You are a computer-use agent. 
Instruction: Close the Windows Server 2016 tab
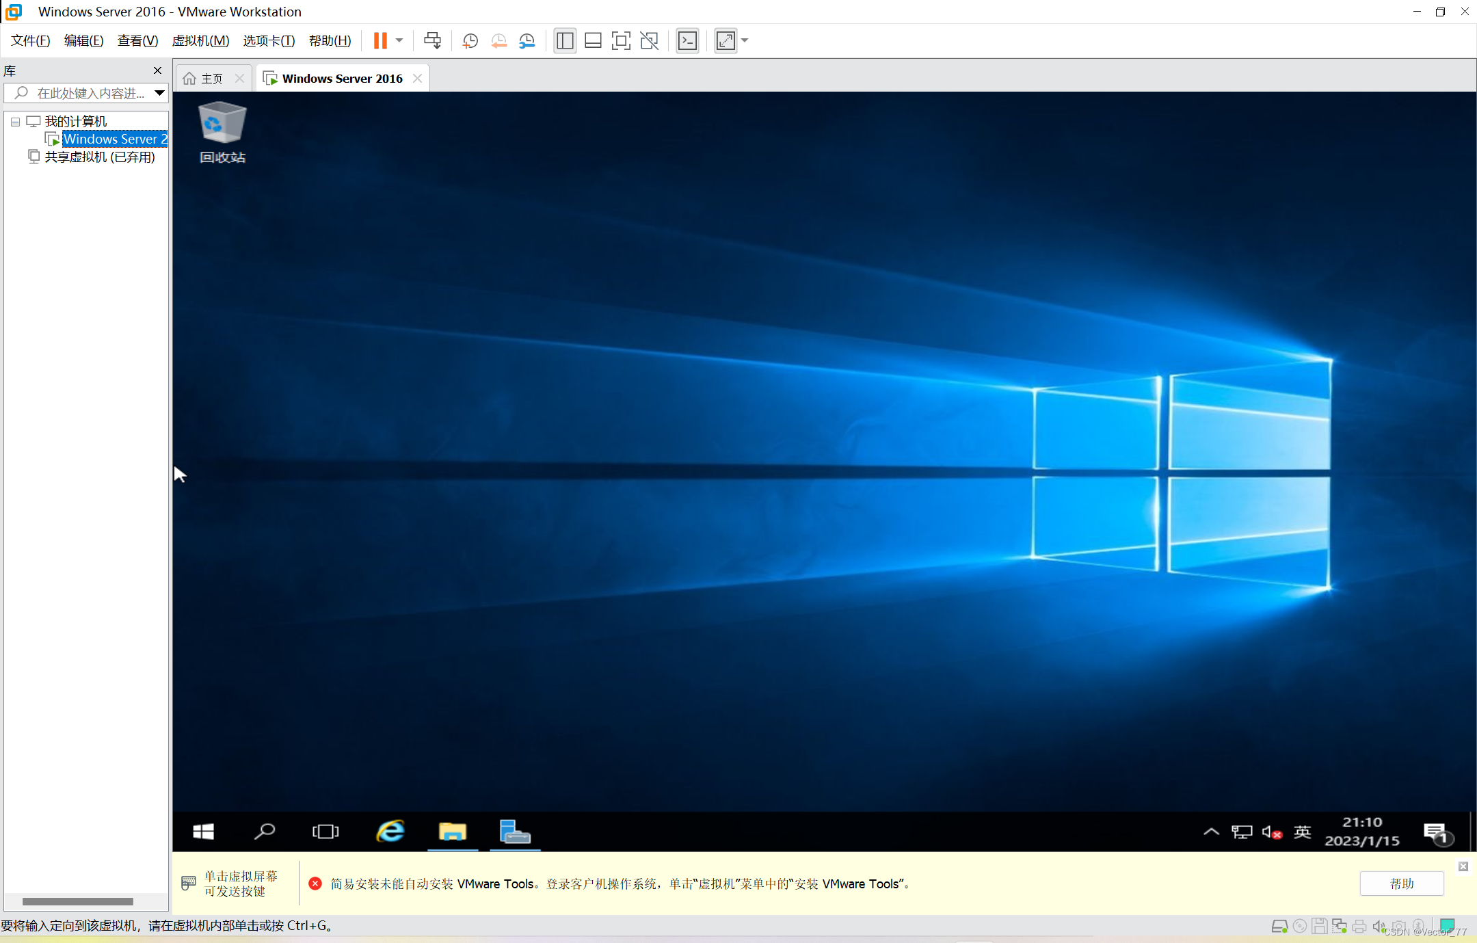coord(417,79)
